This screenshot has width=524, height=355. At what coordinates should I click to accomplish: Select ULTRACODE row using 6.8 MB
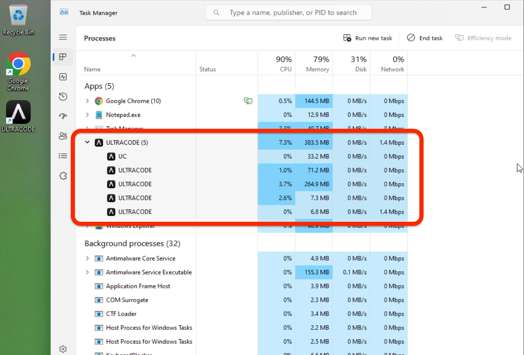tap(242, 212)
